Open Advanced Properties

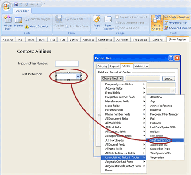pyautogui.click(x=177, y=28)
